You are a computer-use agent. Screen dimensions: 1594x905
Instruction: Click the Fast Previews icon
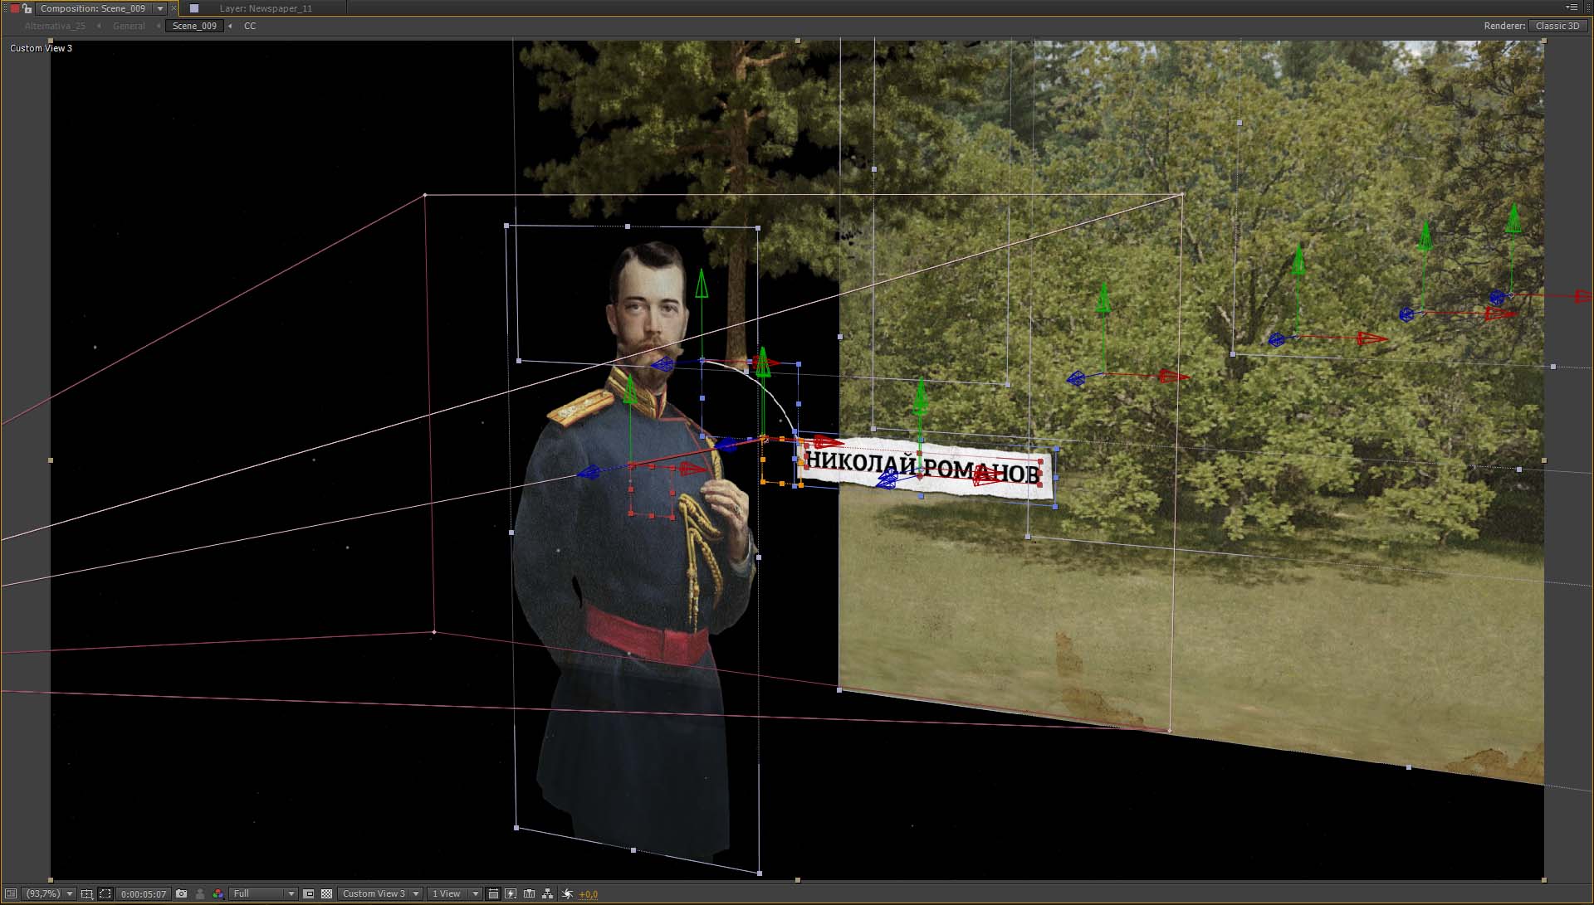511,893
